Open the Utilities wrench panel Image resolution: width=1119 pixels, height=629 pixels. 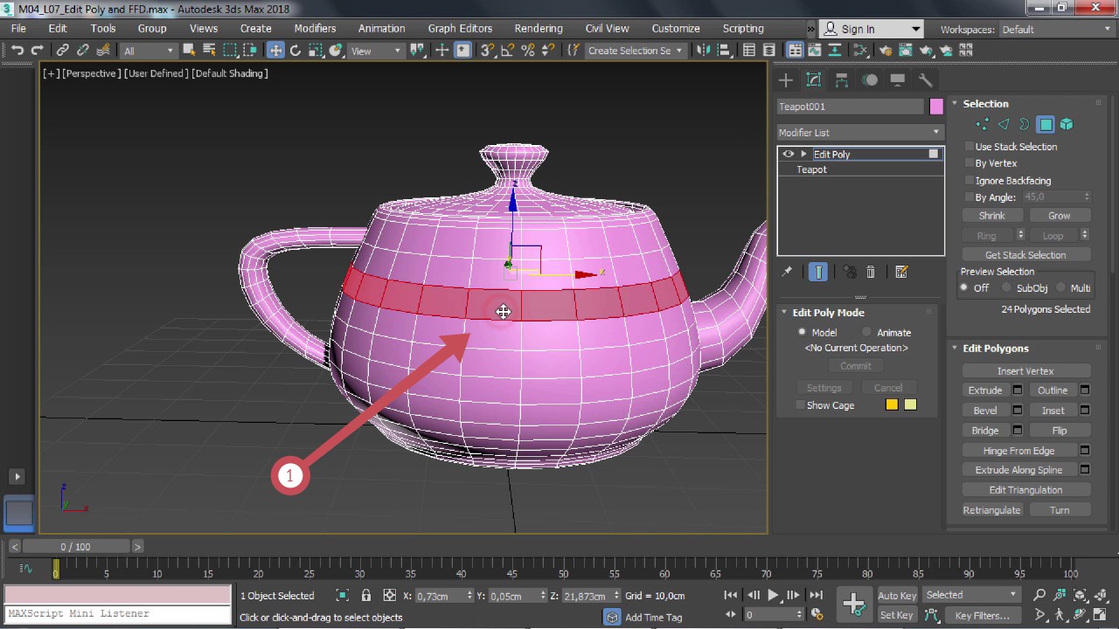click(926, 80)
